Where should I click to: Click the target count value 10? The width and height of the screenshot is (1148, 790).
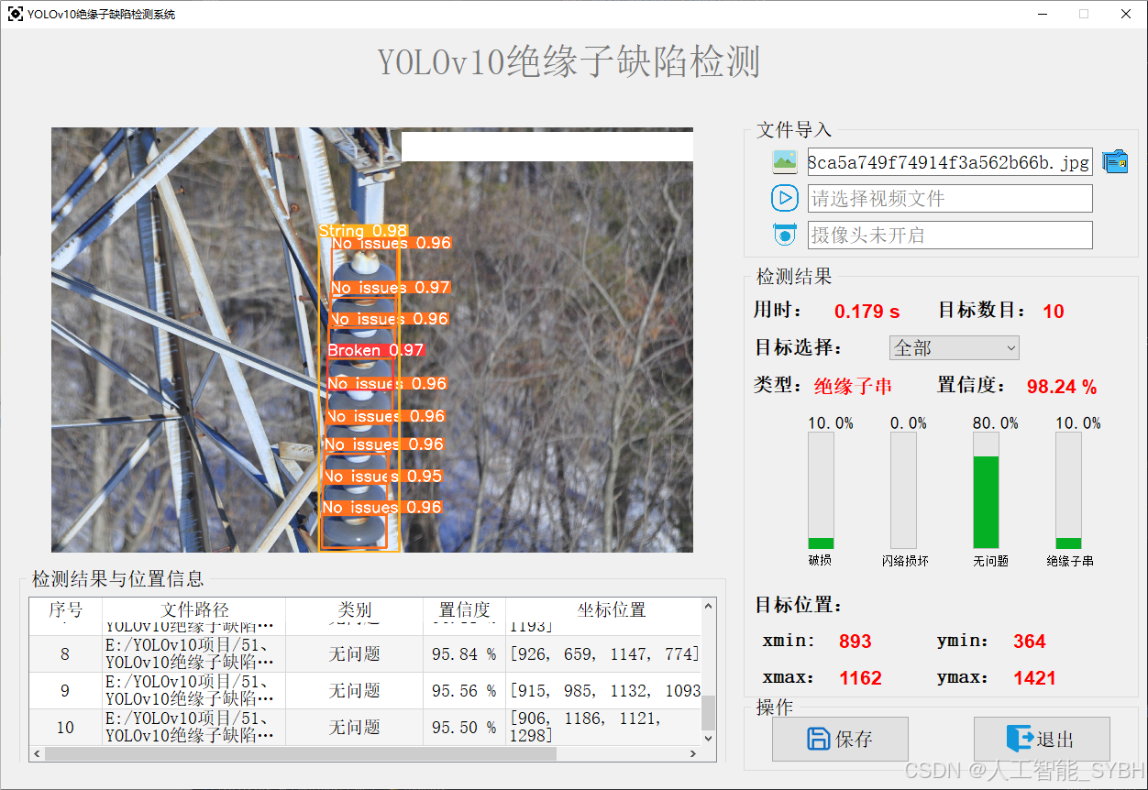click(1054, 312)
